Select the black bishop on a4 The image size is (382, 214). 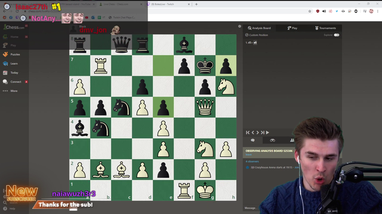click(79, 128)
